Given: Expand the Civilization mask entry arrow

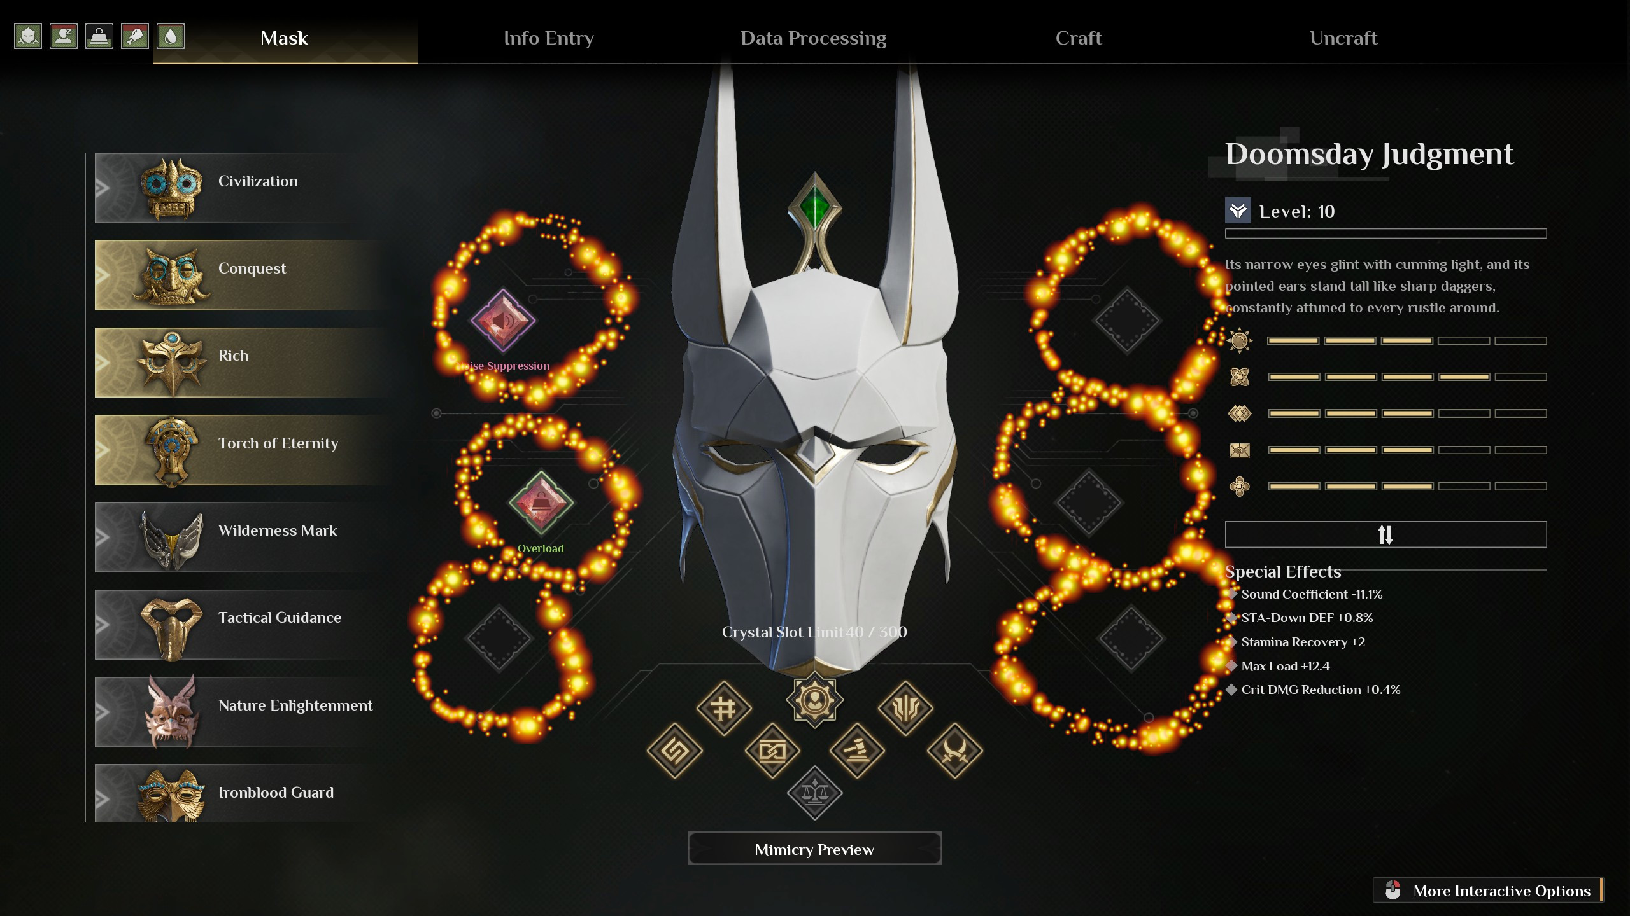Looking at the screenshot, I should 102,188.
